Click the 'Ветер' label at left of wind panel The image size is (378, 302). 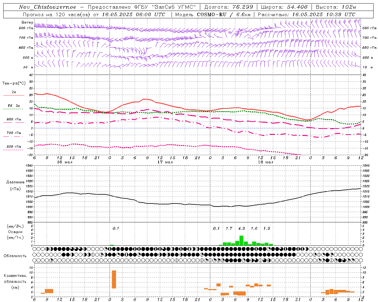click(x=27, y=22)
